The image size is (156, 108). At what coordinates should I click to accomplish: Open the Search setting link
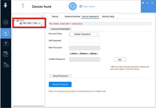89,6
